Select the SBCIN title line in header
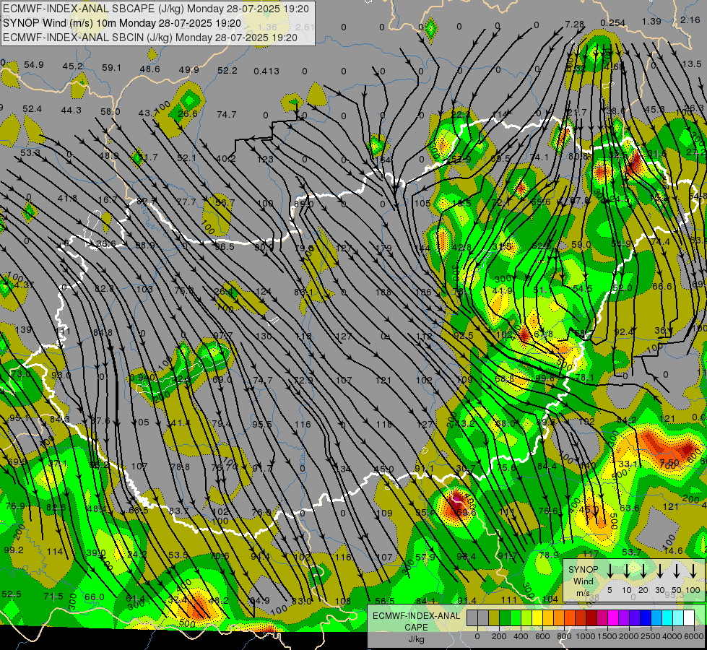 point(150,38)
